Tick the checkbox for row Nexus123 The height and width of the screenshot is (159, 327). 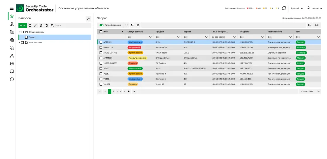(101, 47)
